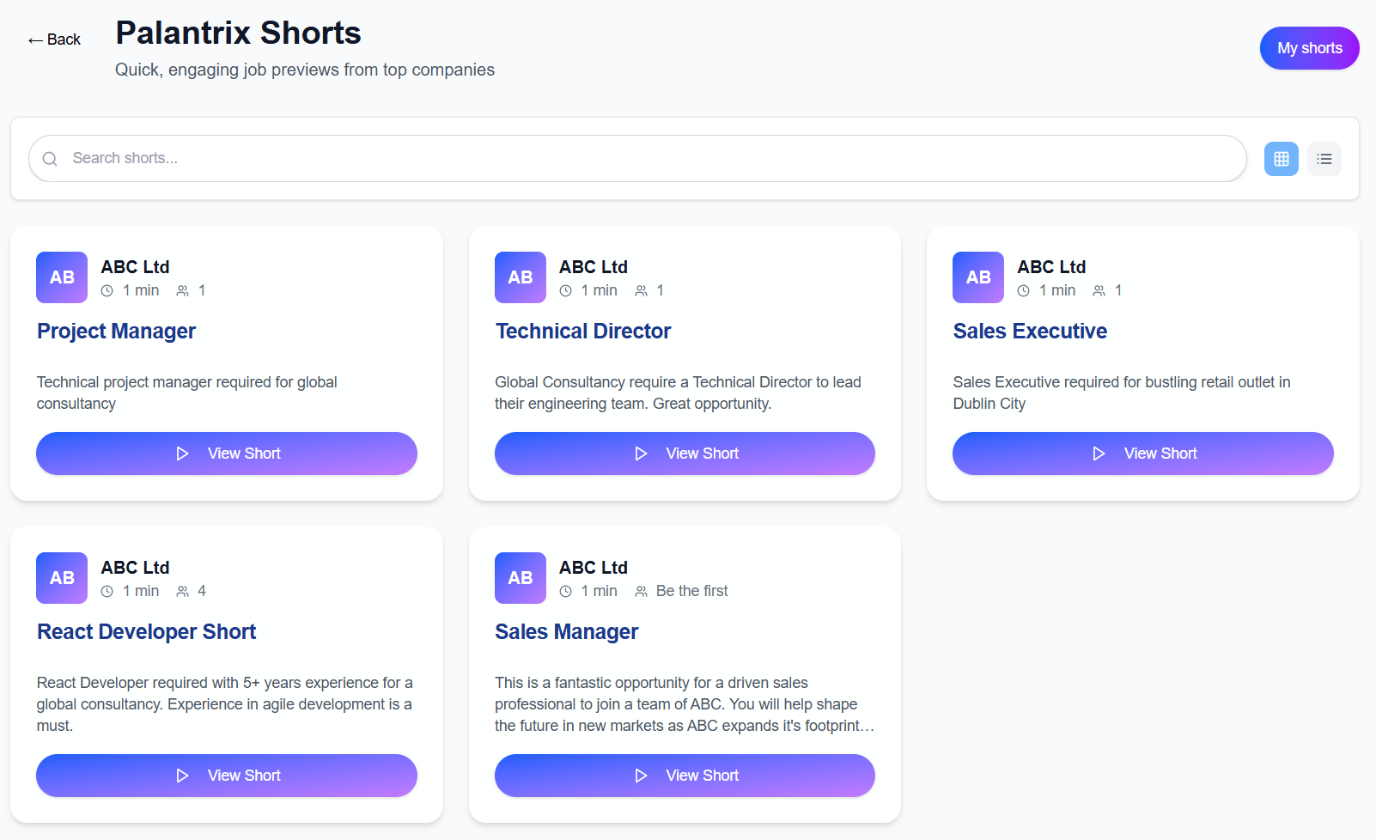The width and height of the screenshot is (1376, 840).
Task: Click the Sales Manager AB company avatar
Action: pos(521,578)
